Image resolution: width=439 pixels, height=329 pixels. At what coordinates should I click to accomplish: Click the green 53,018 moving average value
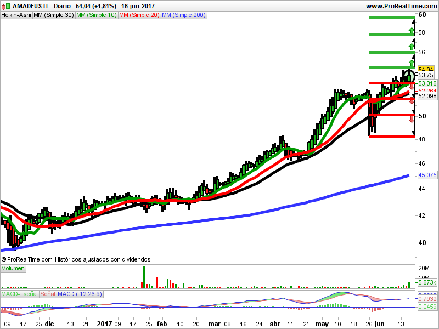point(427,83)
